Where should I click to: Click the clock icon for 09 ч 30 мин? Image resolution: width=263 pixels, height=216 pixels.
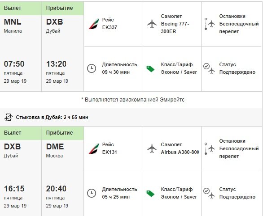point(92,68)
